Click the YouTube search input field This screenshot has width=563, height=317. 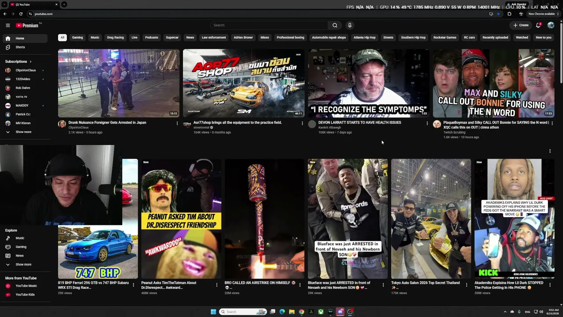tap(269, 26)
